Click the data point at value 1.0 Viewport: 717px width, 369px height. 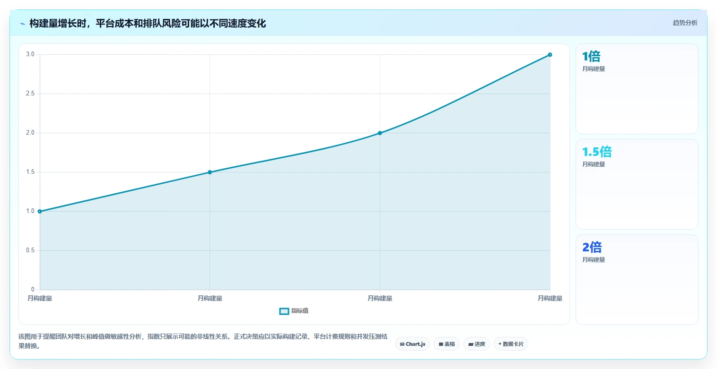(x=40, y=211)
